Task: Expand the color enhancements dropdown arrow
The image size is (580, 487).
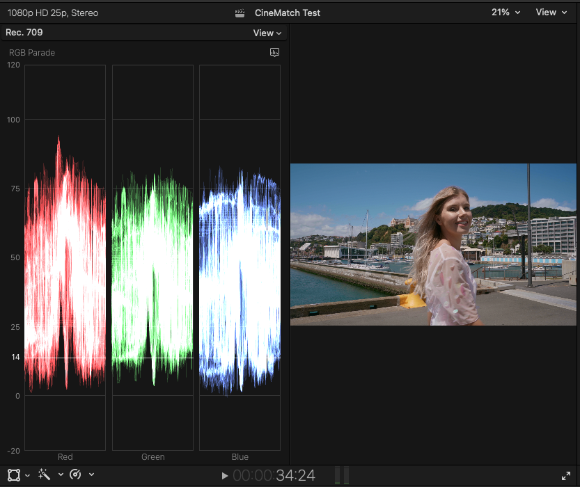Action: pos(61,475)
